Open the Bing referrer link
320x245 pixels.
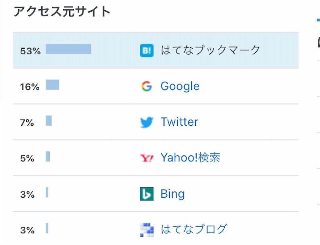(x=172, y=194)
